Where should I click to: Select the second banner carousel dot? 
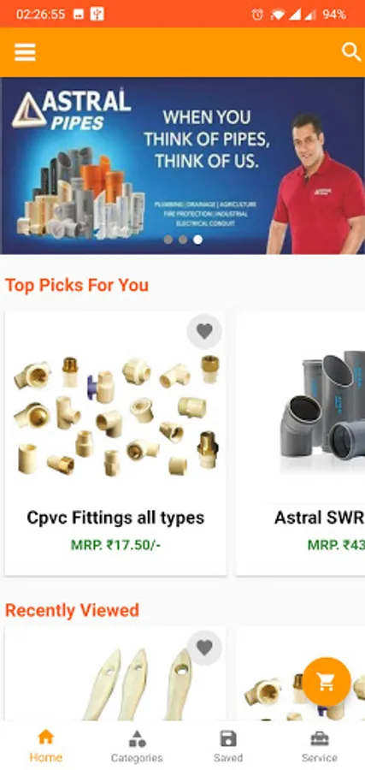183,240
